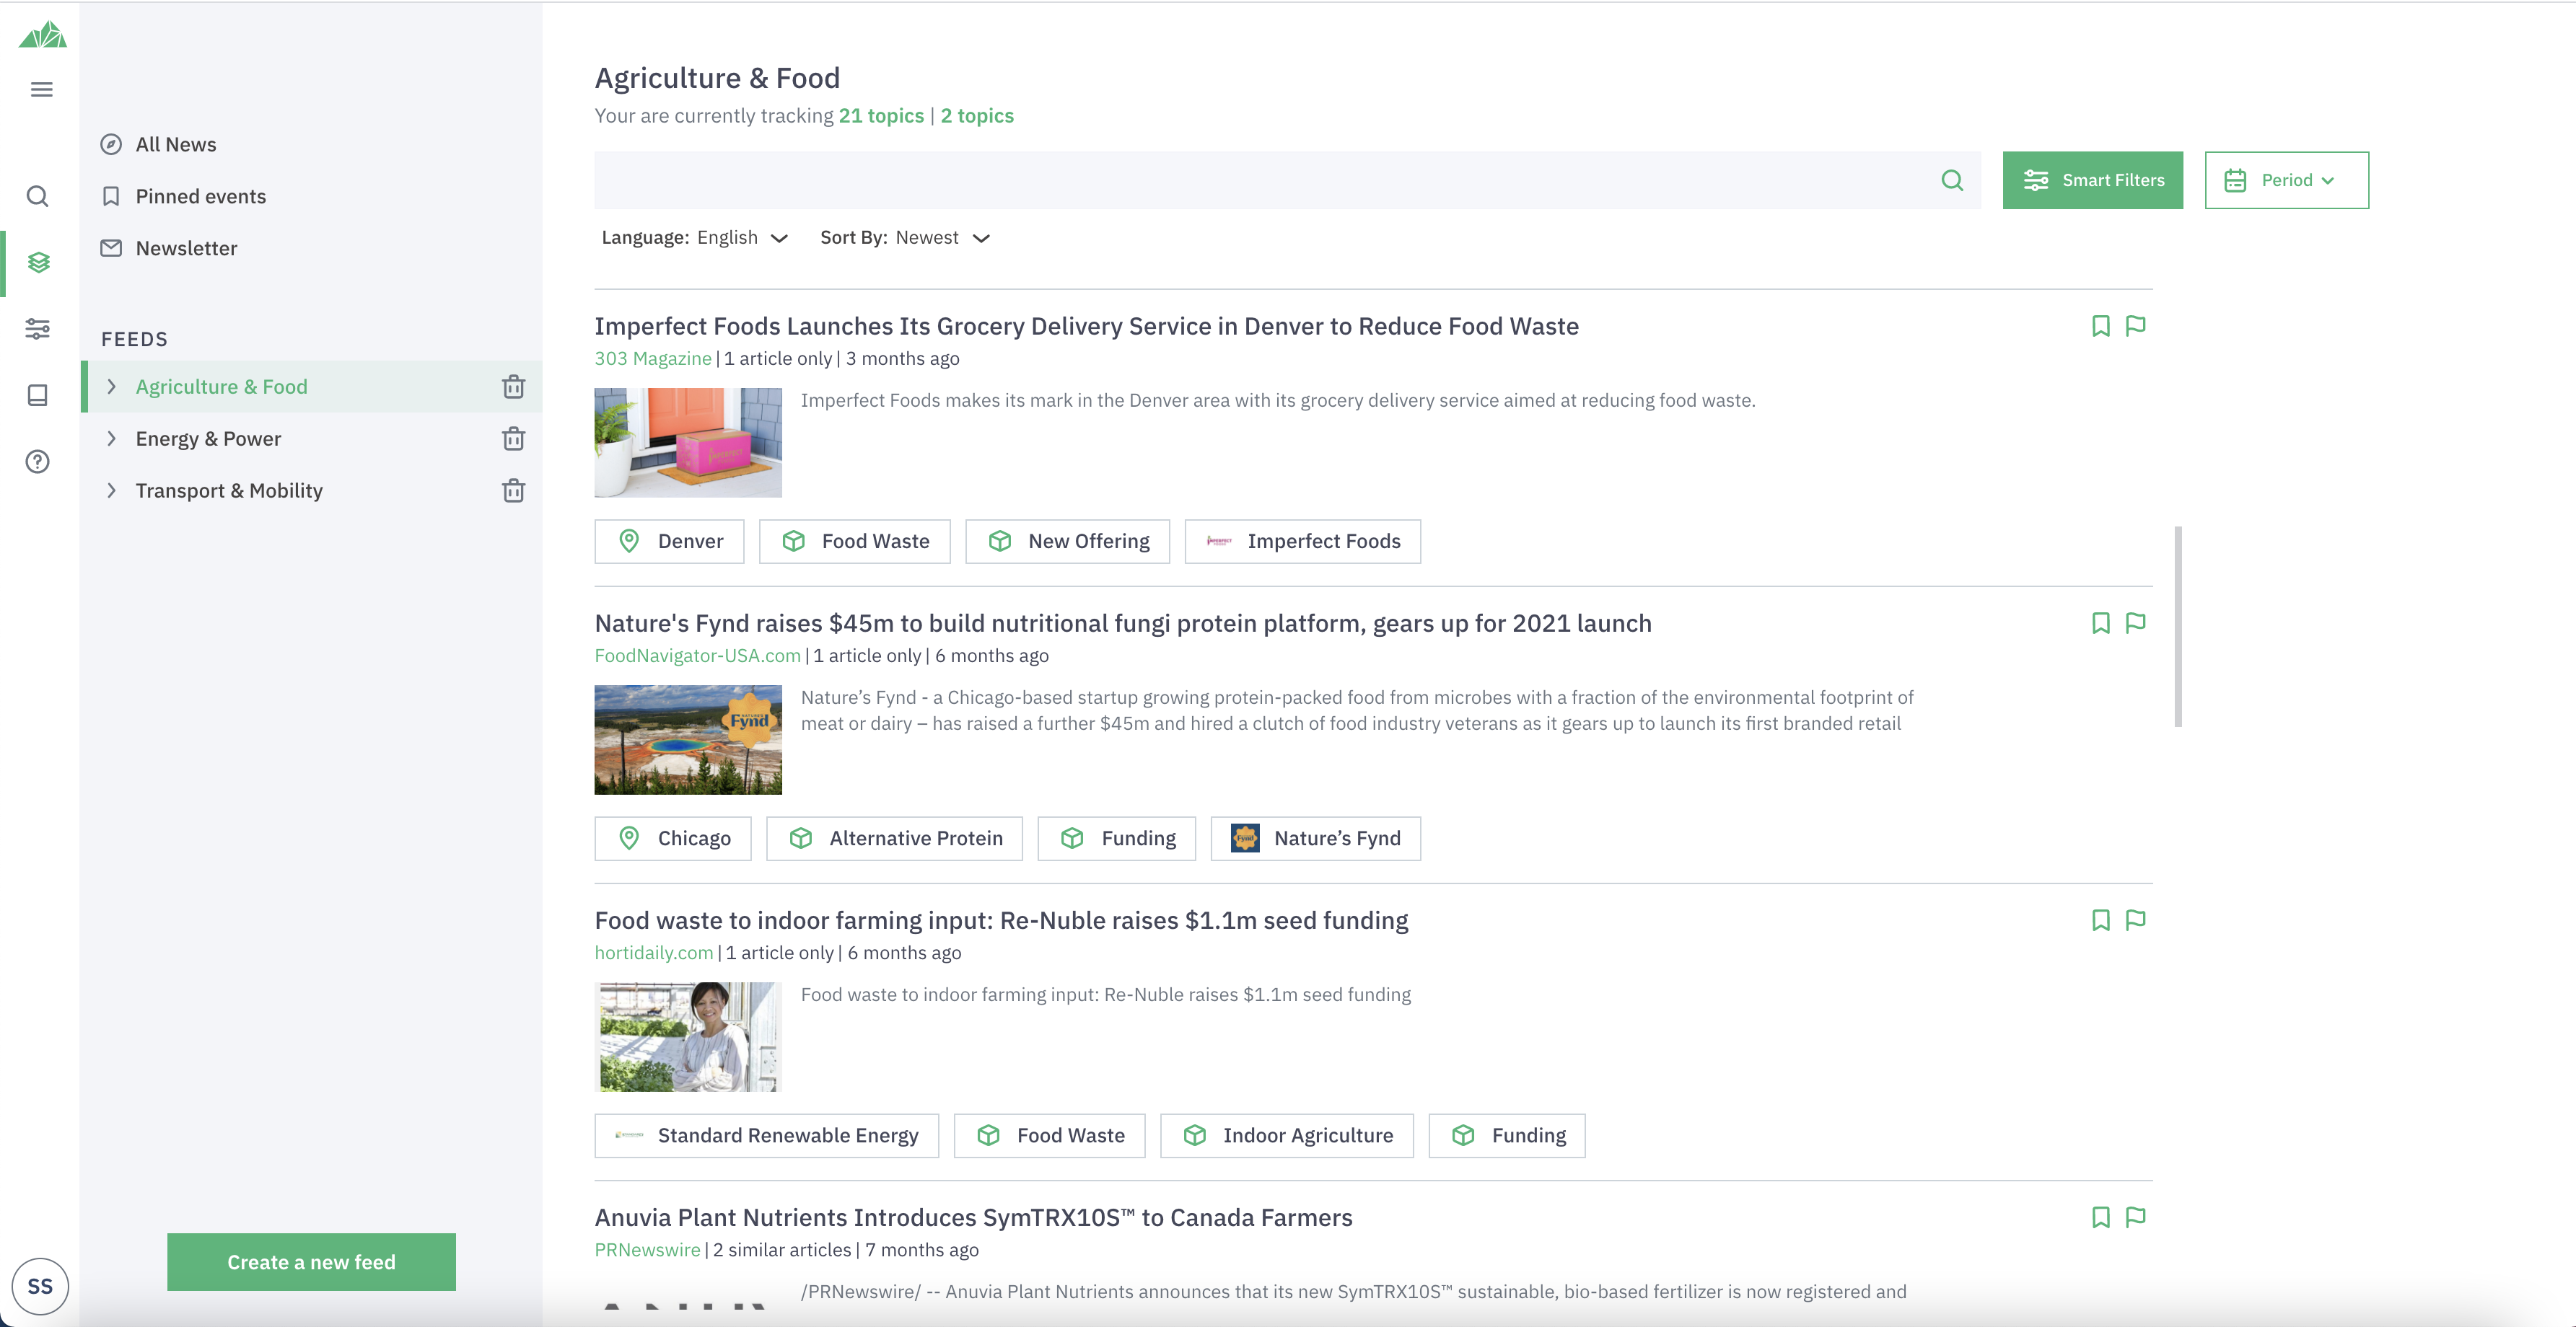The width and height of the screenshot is (2576, 1327).
Task: Click the article list vertical scrollbar
Action: [x=2177, y=627]
